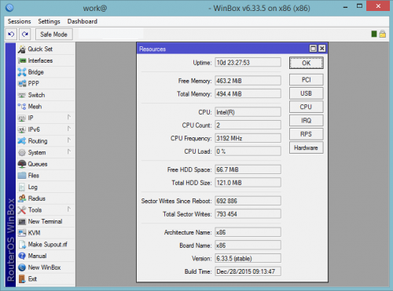This screenshot has width=393, height=291.
Task: Open the Hardware button
Action: 307,147
